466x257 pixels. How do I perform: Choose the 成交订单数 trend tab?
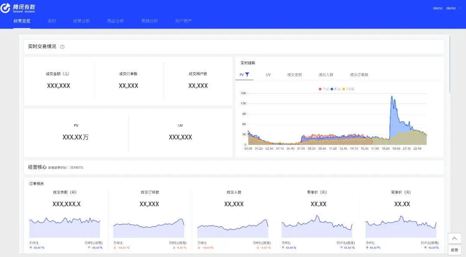359,75
